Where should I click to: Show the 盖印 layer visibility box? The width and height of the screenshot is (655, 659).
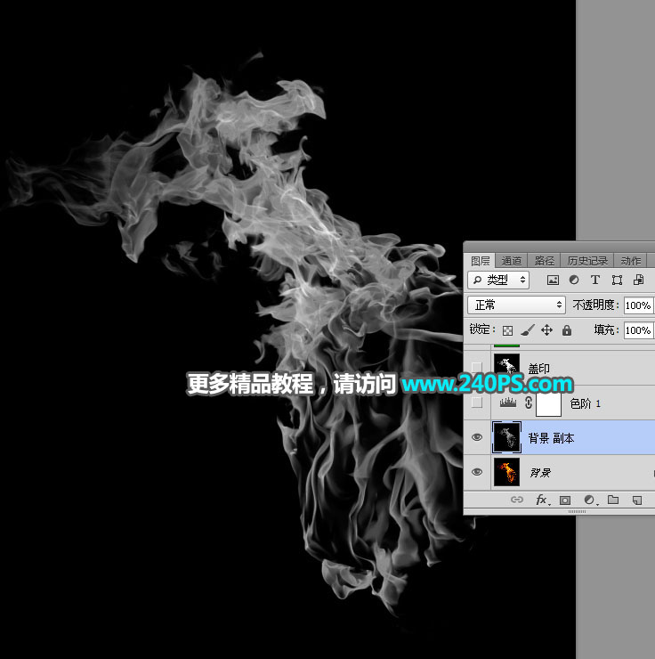point(476,367)
